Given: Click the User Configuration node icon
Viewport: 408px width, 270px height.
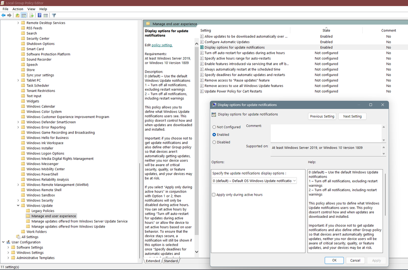Looking at the screenshot, I should click(x=8, y=242).
